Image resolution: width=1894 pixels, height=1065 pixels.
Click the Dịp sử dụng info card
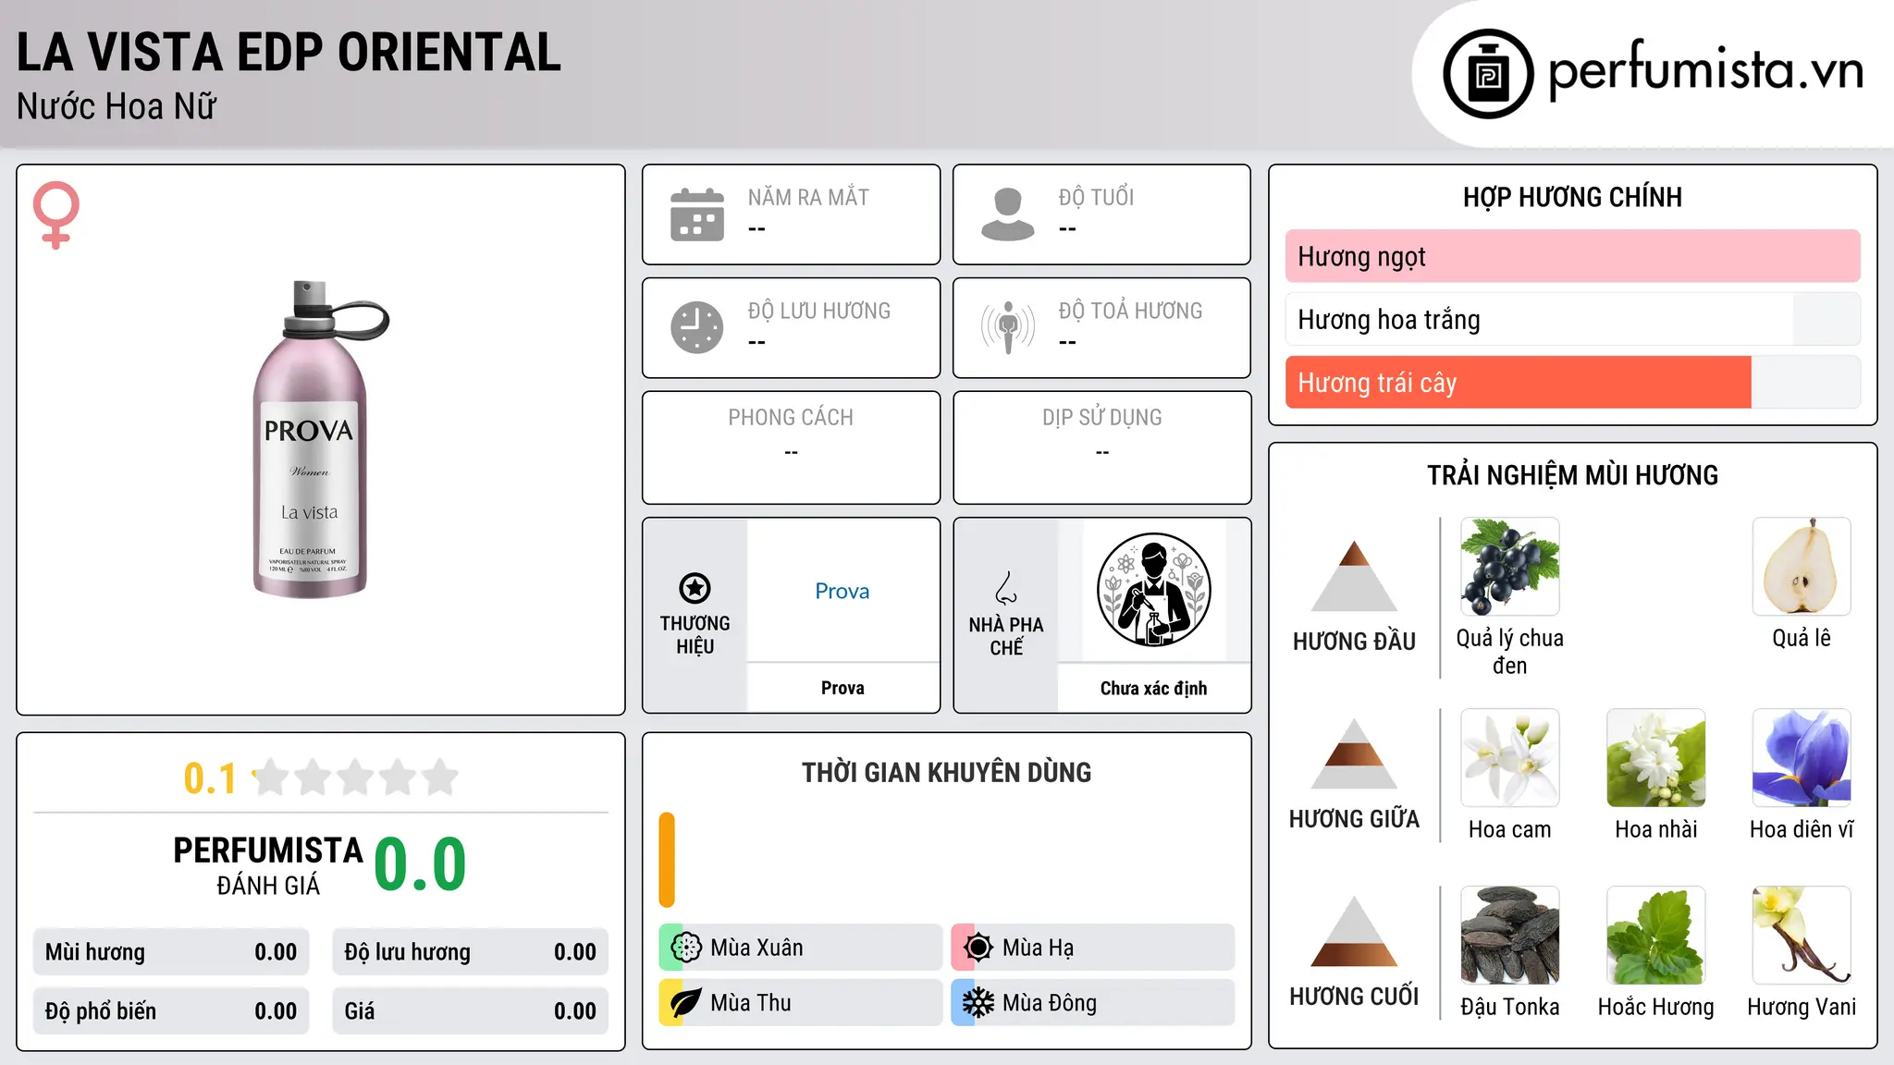tap(1101, 447)
